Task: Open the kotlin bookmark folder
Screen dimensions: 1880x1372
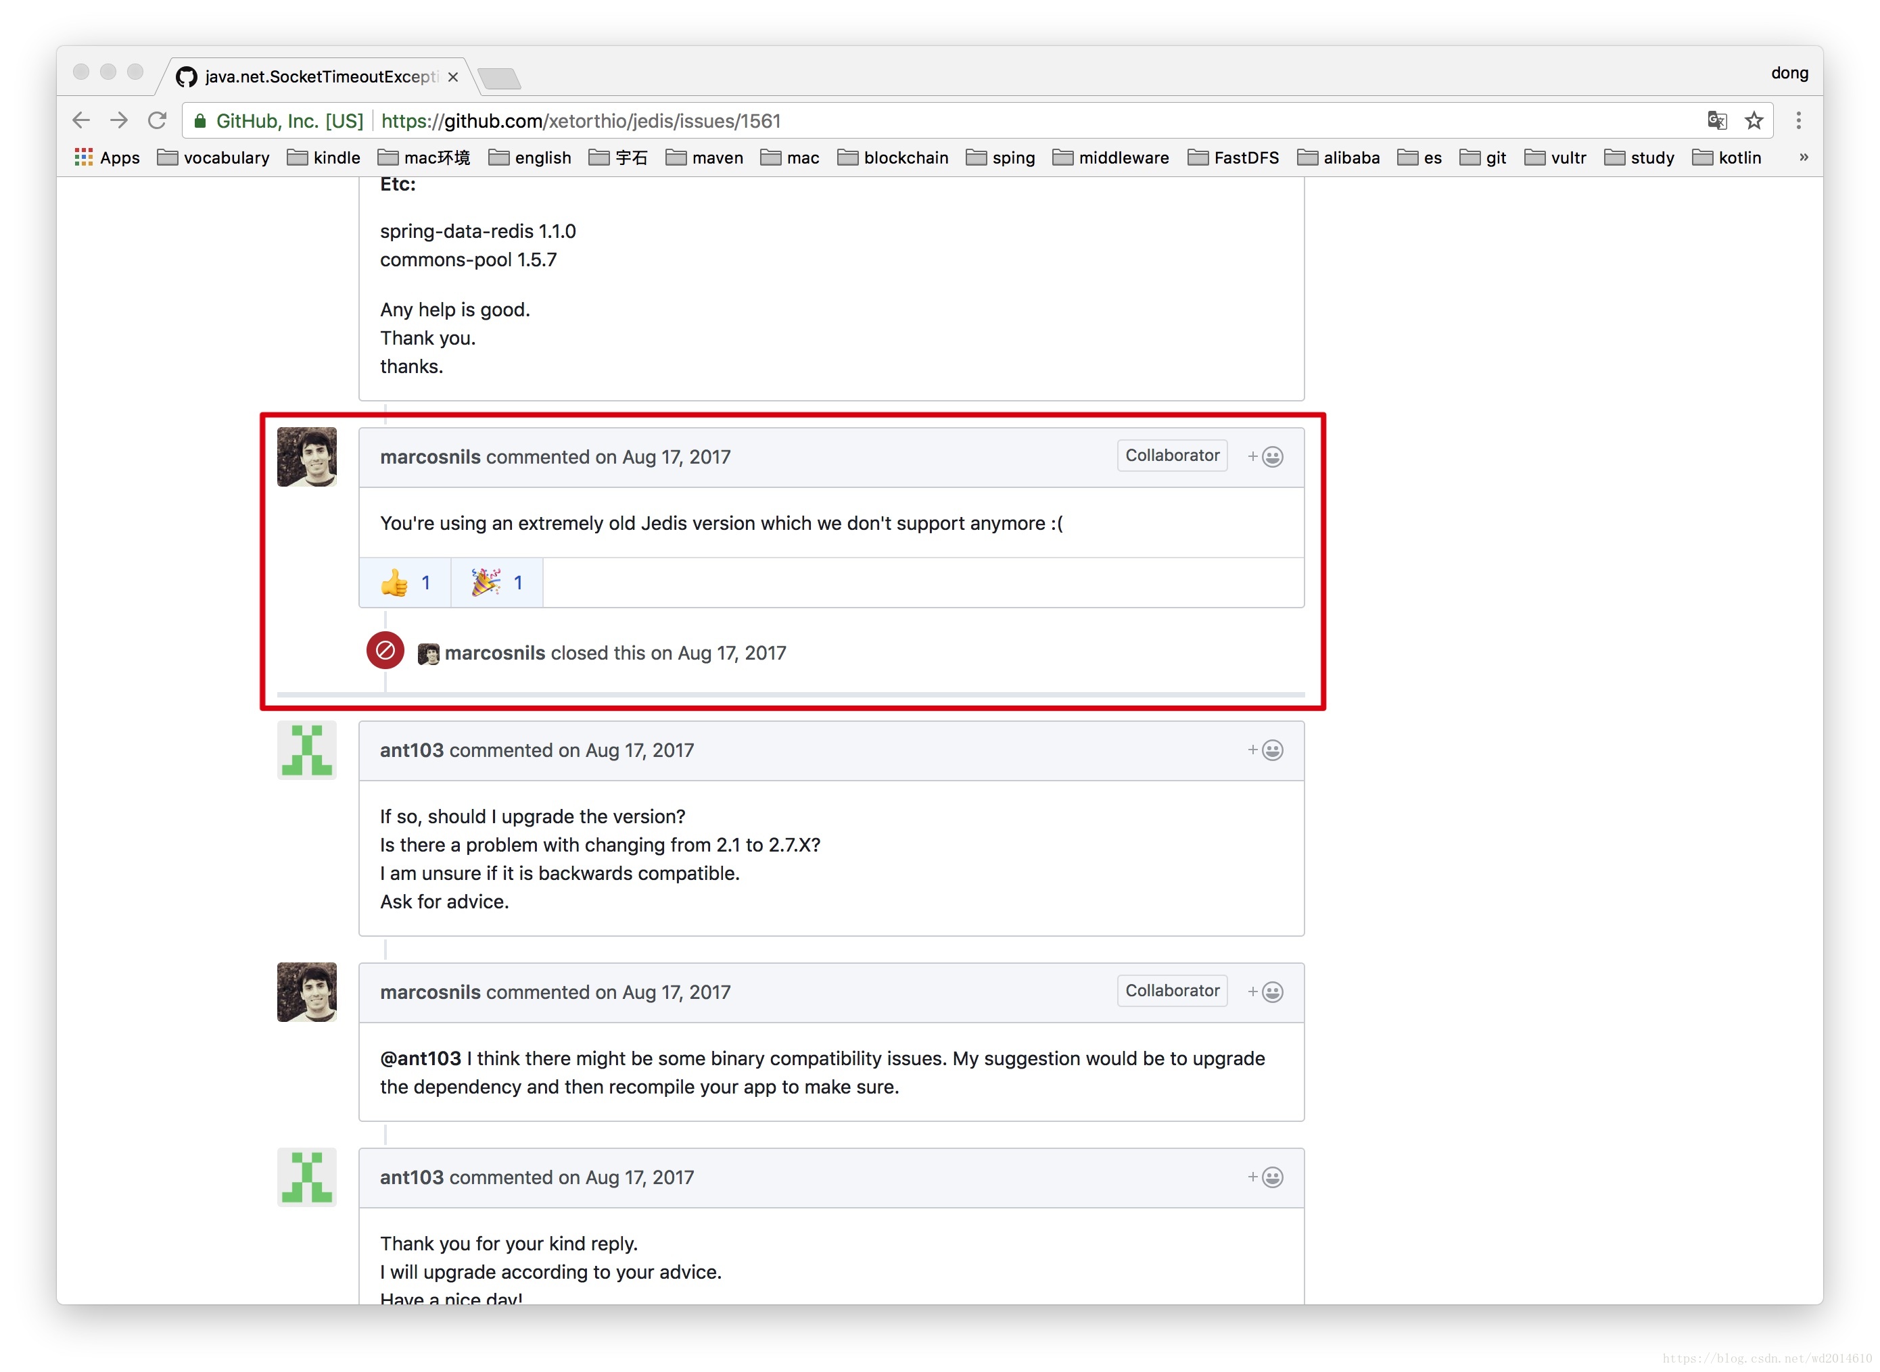Action: (x=1727, y=157)
